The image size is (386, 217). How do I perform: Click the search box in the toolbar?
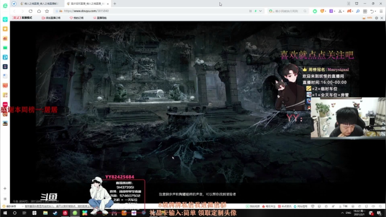287,11
